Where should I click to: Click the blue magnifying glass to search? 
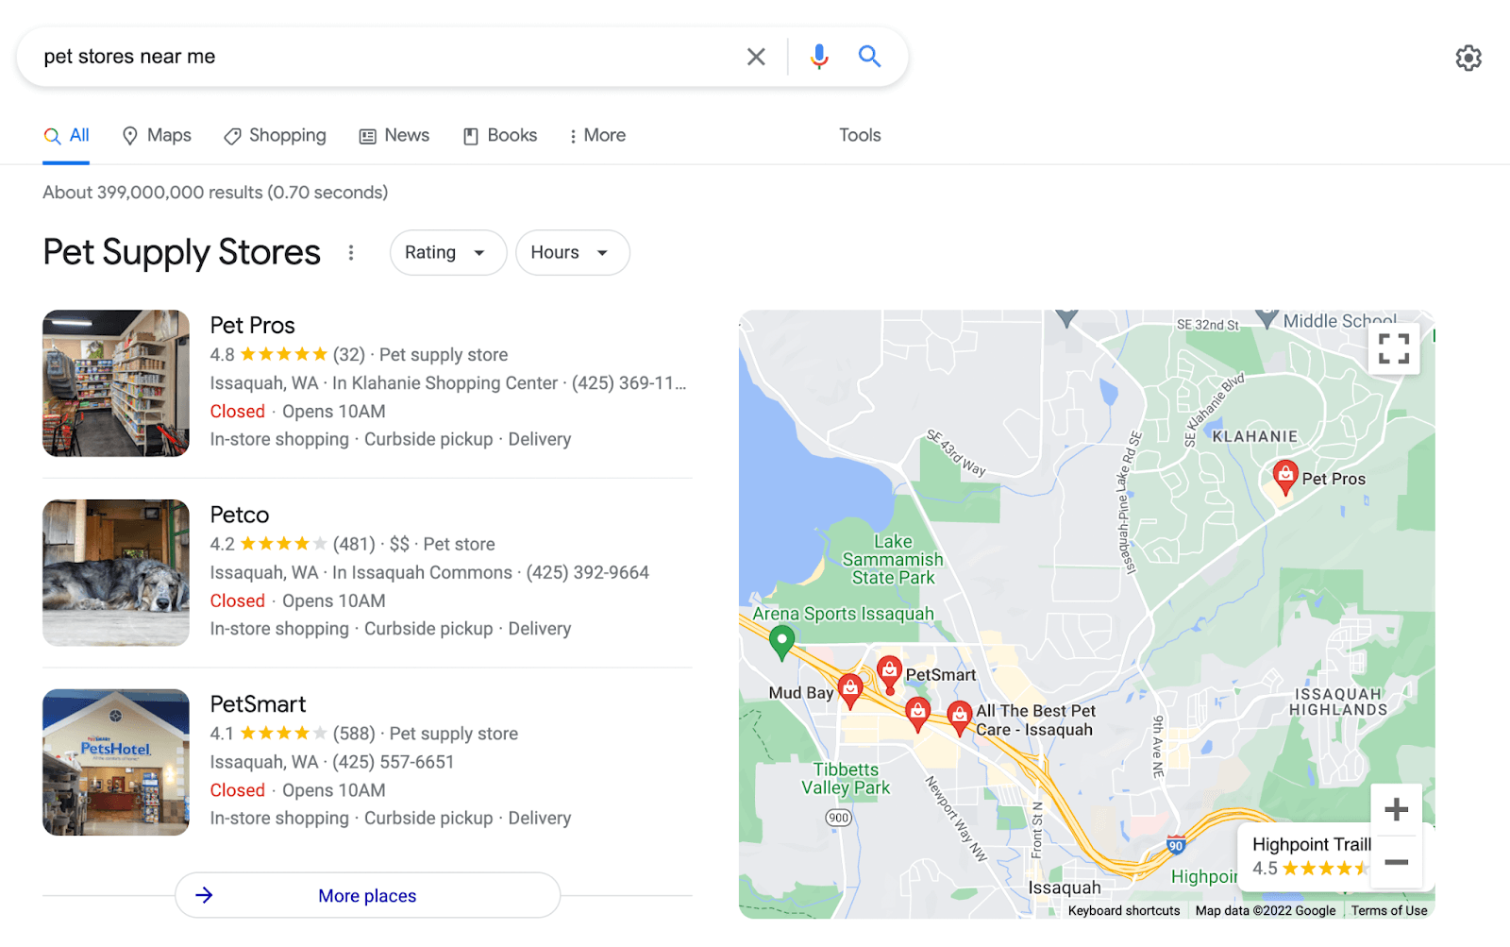(x=869, y=57)
